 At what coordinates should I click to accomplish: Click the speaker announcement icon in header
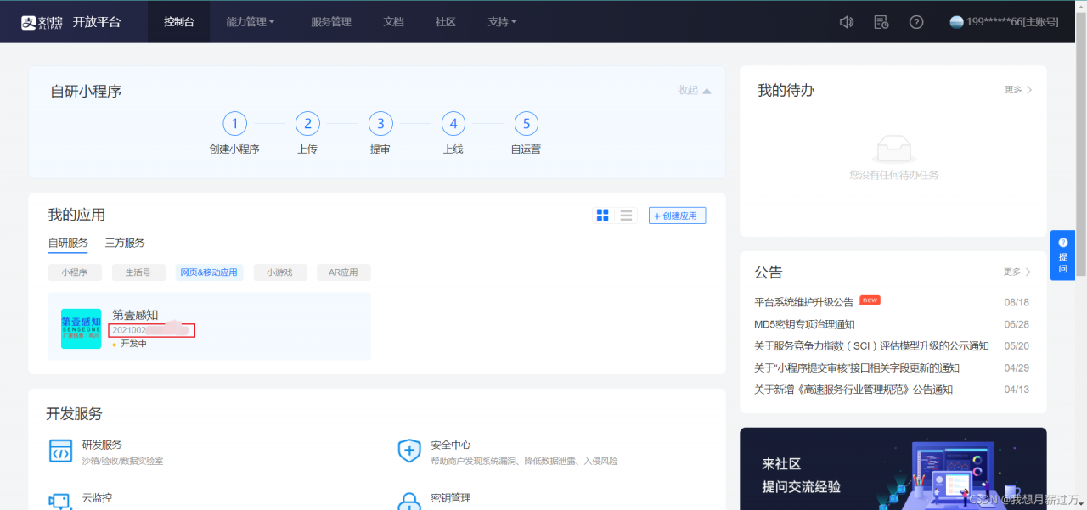tap(846, 22)
